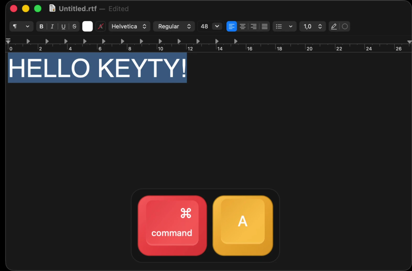The image size is (412, 271).
Task: Open the white text color swatch
Action: click(88, 26)
